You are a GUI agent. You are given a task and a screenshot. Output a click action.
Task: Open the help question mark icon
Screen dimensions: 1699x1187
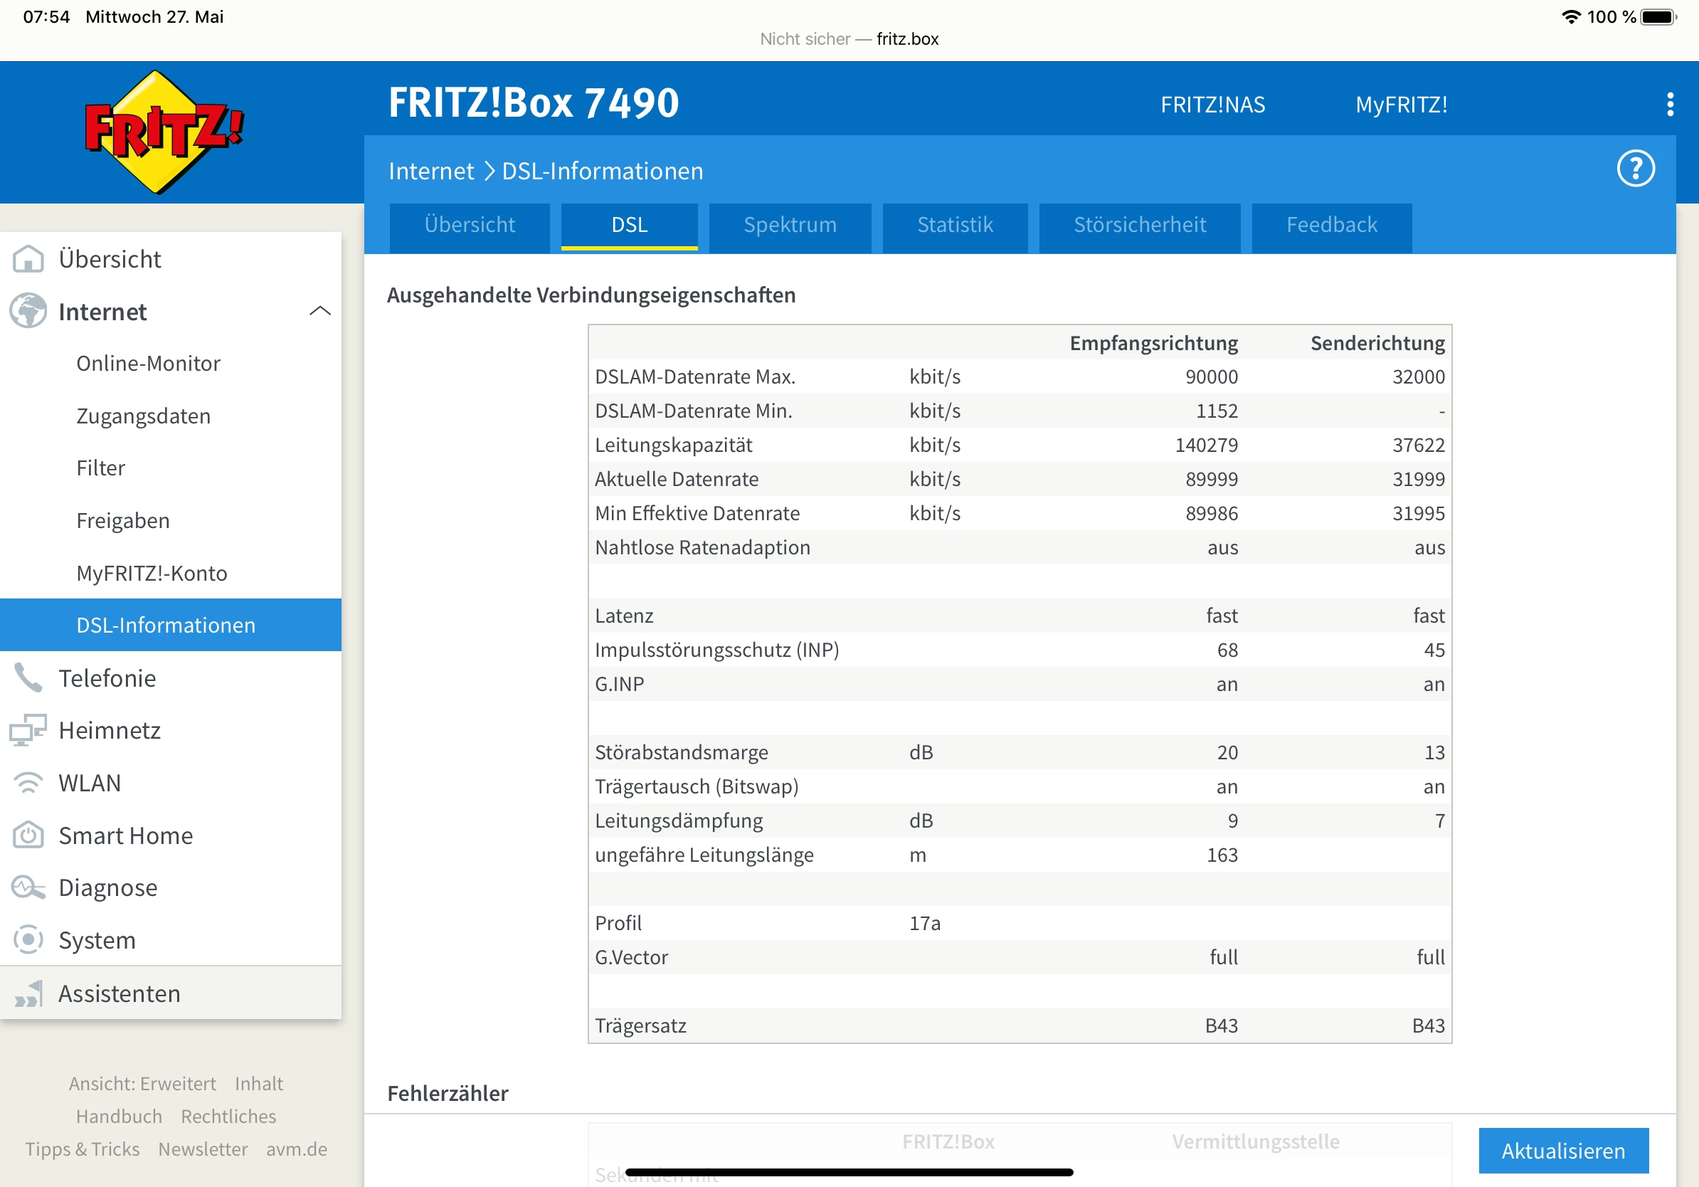1635,169
